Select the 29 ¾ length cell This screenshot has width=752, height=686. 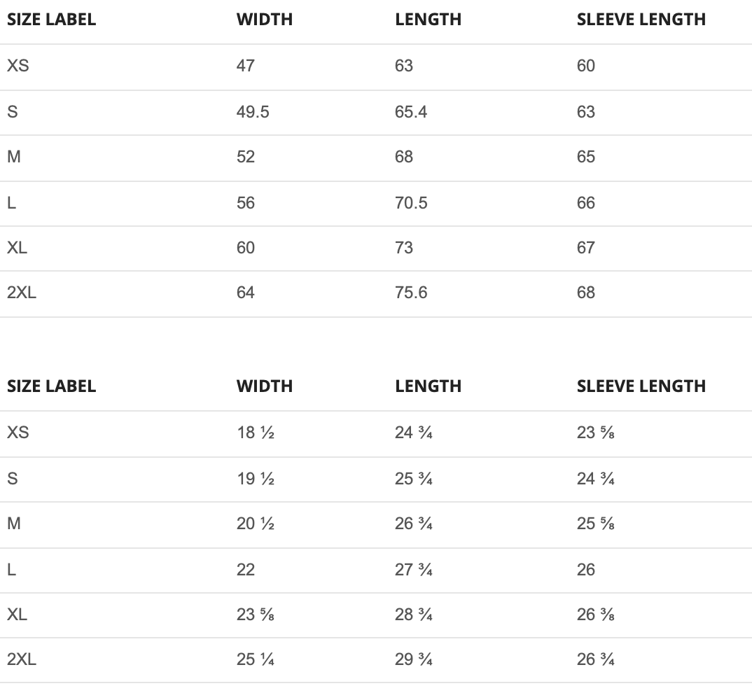point(414,659)
